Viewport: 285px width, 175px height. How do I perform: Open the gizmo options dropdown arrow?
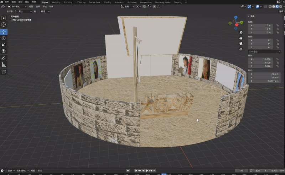[253, 6]
